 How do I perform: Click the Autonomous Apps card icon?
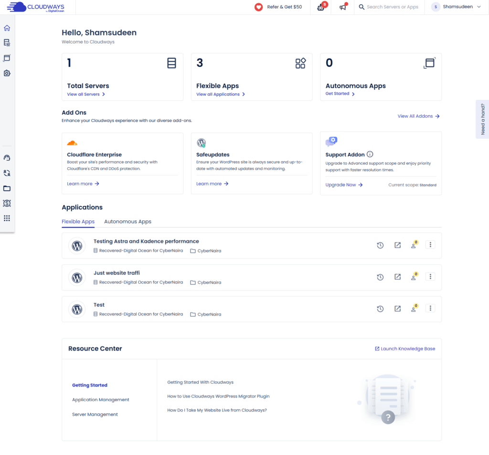click(429, 63)
